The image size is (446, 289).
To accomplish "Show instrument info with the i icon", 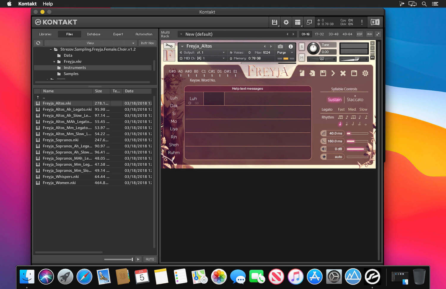I will 290,46.
